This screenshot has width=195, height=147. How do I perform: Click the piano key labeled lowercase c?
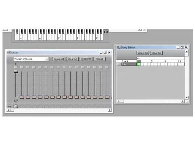21,37
